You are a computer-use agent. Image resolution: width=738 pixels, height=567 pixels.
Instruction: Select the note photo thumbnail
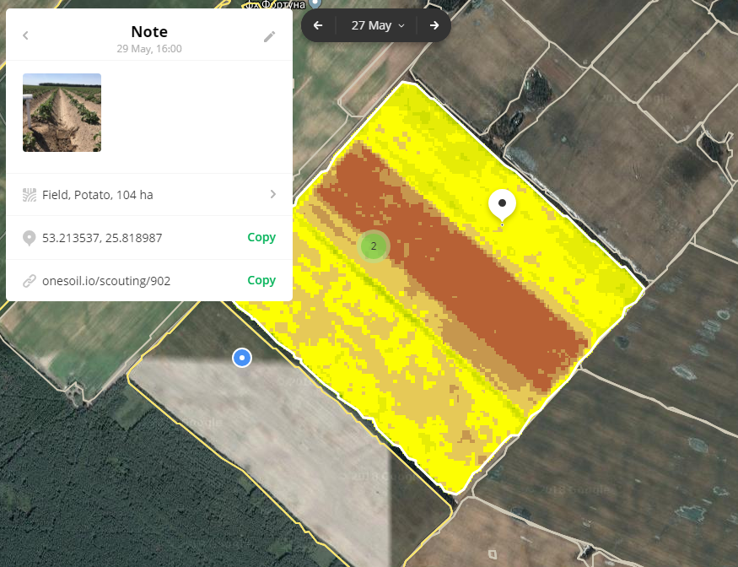coord(62,112)
